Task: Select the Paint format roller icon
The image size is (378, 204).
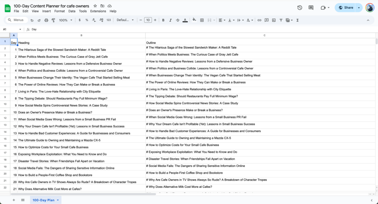Action: [x=53, y=20]
